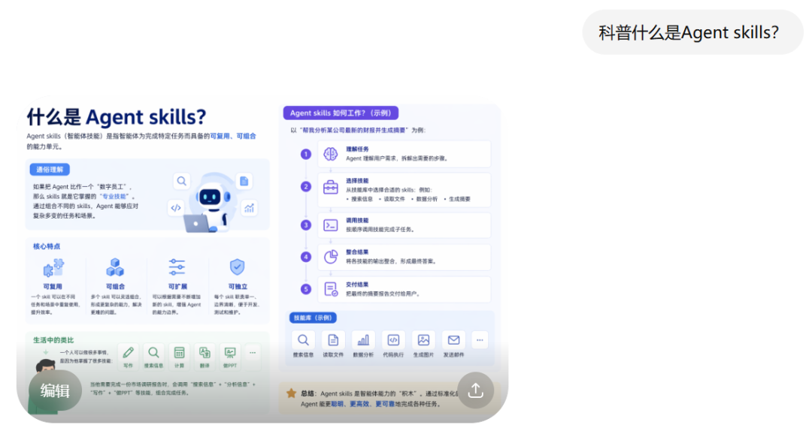Click the 生活中的类比 section heading

click(x=53, y=340)
